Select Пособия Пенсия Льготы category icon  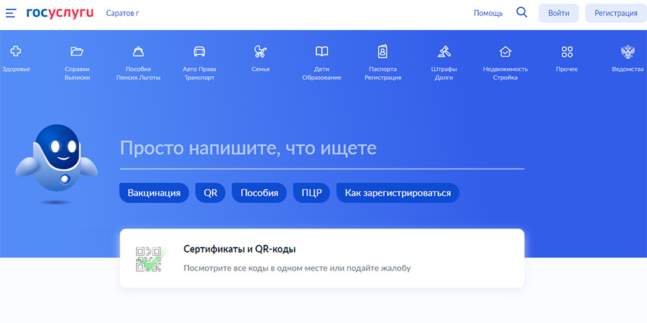tap(138, 52)
